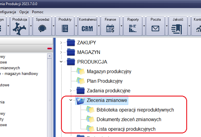The image size is (201, 137).
Task: Open the Opcje menu
Action: tap(24, 12)
